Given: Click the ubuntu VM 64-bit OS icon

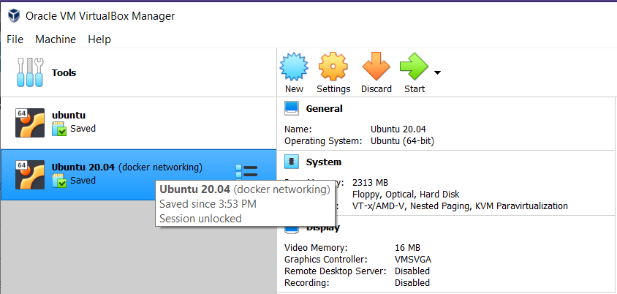Looking at the screenshot, I should point(29,123).
